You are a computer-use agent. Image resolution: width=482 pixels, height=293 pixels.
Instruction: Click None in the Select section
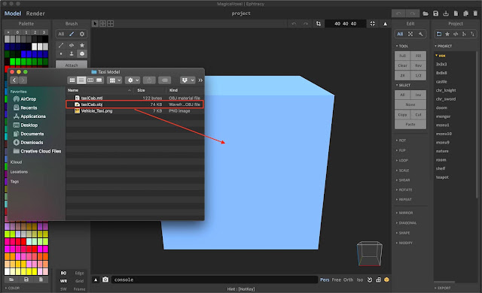[410, 105]
